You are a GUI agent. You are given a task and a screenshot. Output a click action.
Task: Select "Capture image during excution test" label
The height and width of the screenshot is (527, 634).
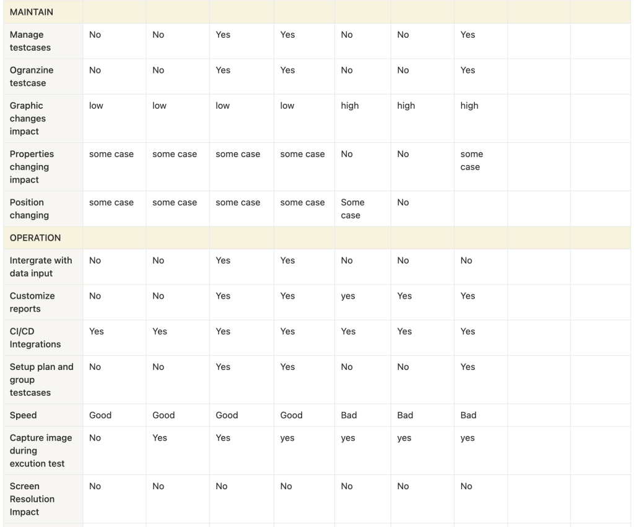[x=41, y=450]
